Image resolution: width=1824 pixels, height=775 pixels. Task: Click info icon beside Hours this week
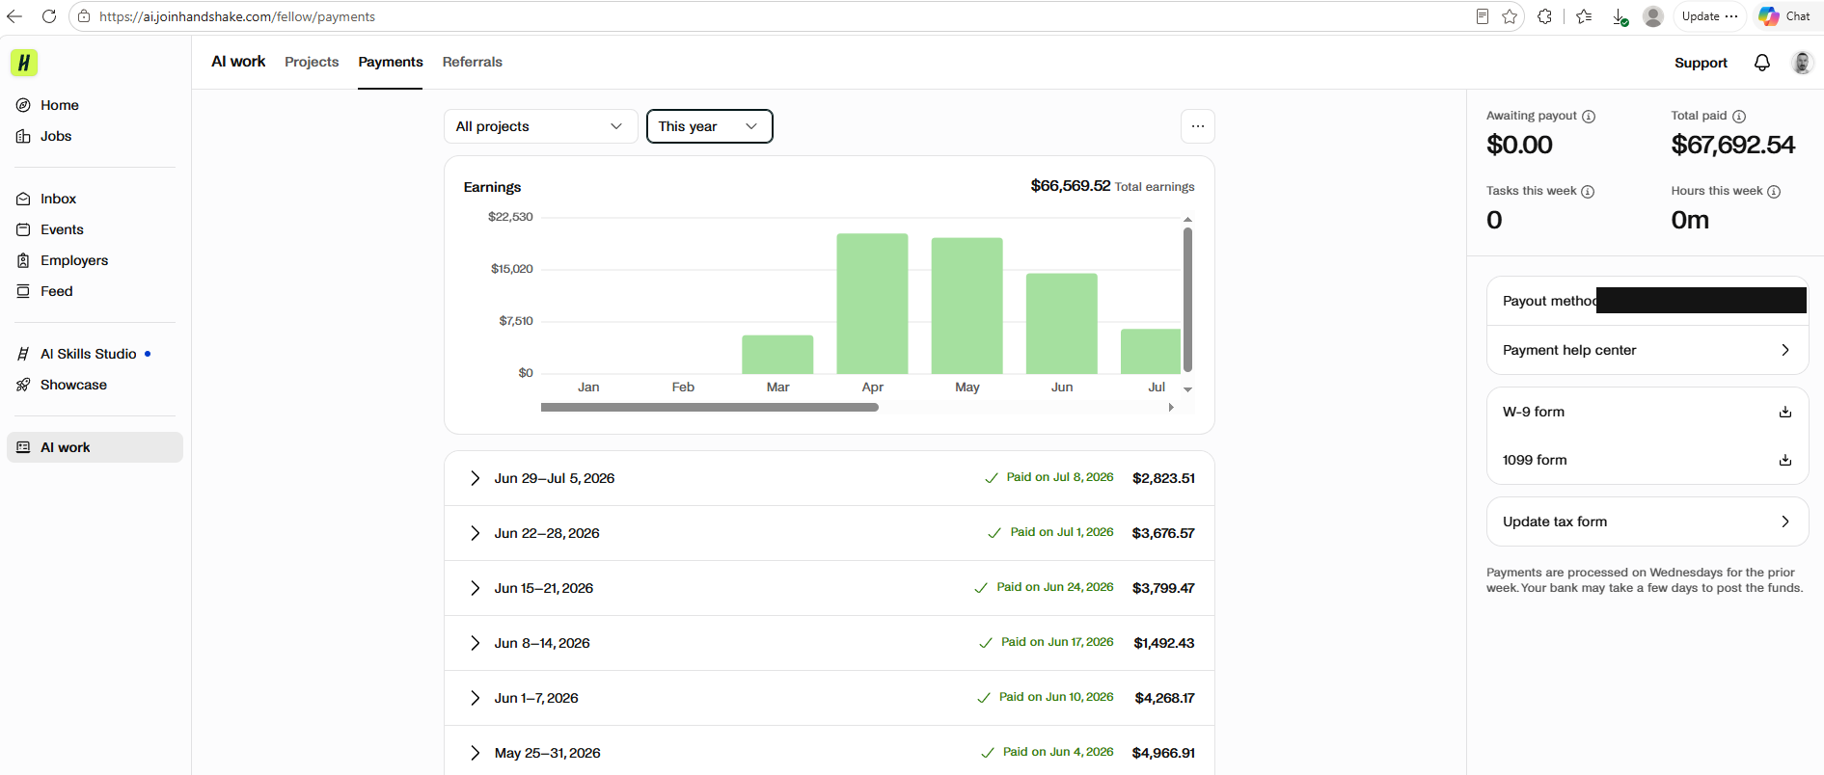pyautogui.click(x=1774, y=192)
